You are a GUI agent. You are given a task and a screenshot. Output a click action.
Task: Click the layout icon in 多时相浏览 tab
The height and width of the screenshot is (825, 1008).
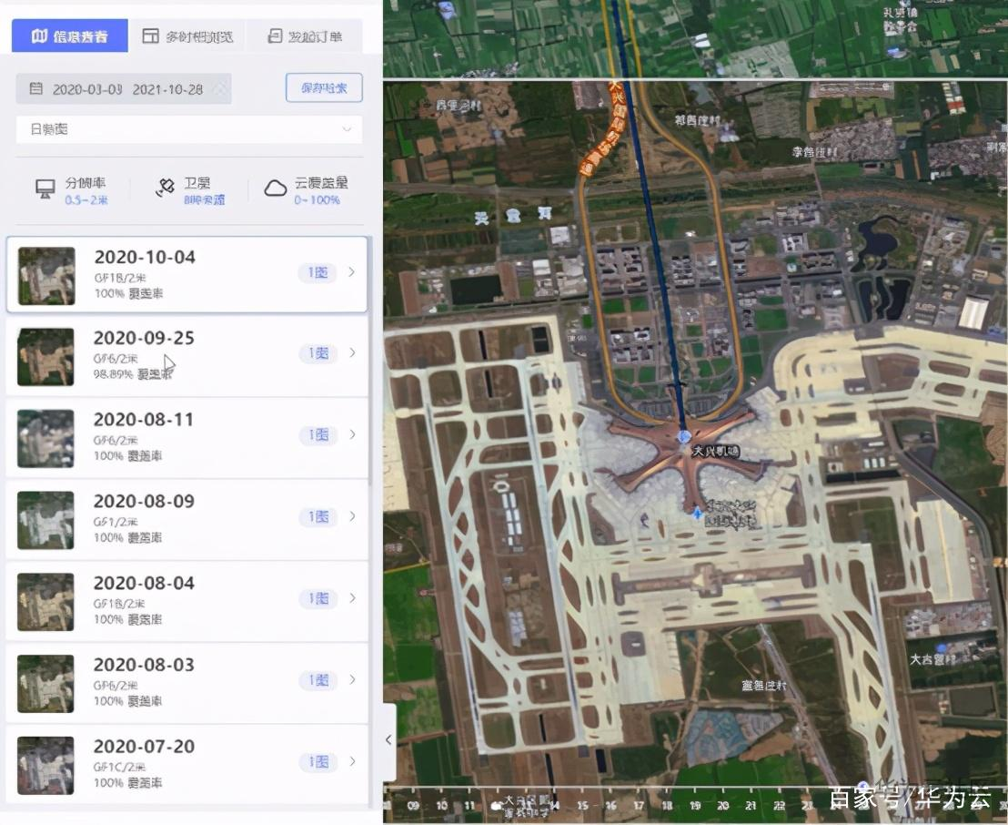(150, 36)
